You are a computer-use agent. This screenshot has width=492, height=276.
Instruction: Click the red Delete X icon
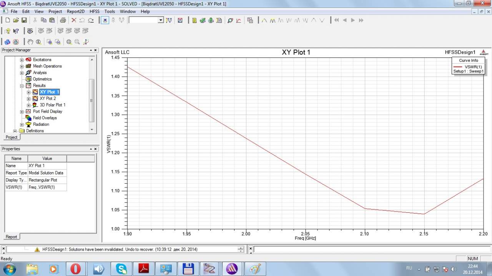[74, 20]
